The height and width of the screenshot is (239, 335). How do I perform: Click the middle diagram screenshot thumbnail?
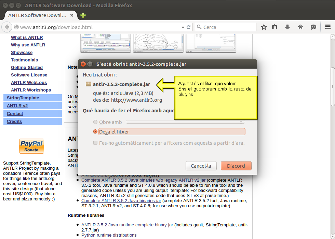point(158,43)
